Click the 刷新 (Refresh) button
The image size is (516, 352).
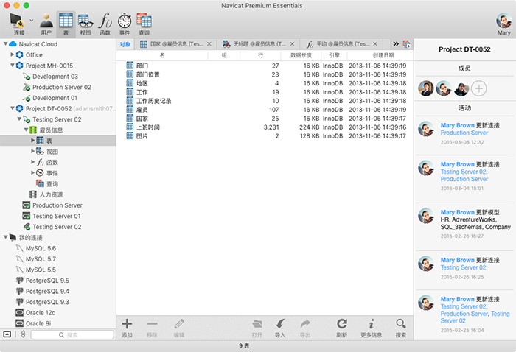click(x=341, y=328)
